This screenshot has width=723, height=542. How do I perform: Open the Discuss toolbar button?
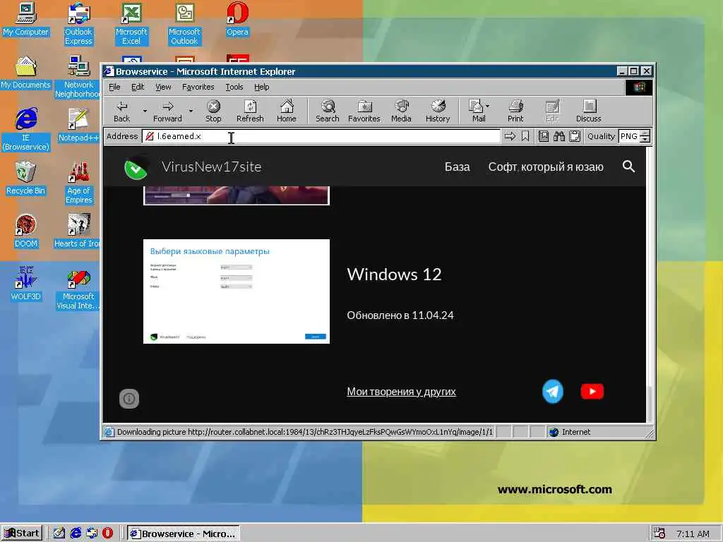point(588,112)
